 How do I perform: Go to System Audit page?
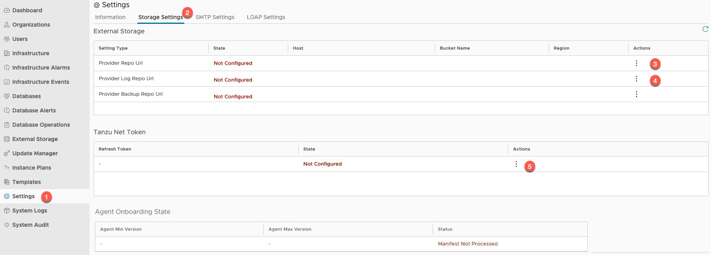[31, 225]
